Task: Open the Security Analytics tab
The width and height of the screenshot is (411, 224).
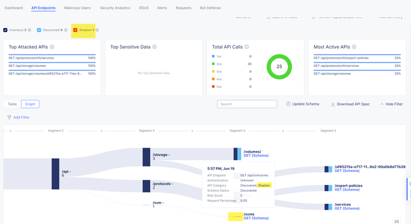Action: click(115, 8)
